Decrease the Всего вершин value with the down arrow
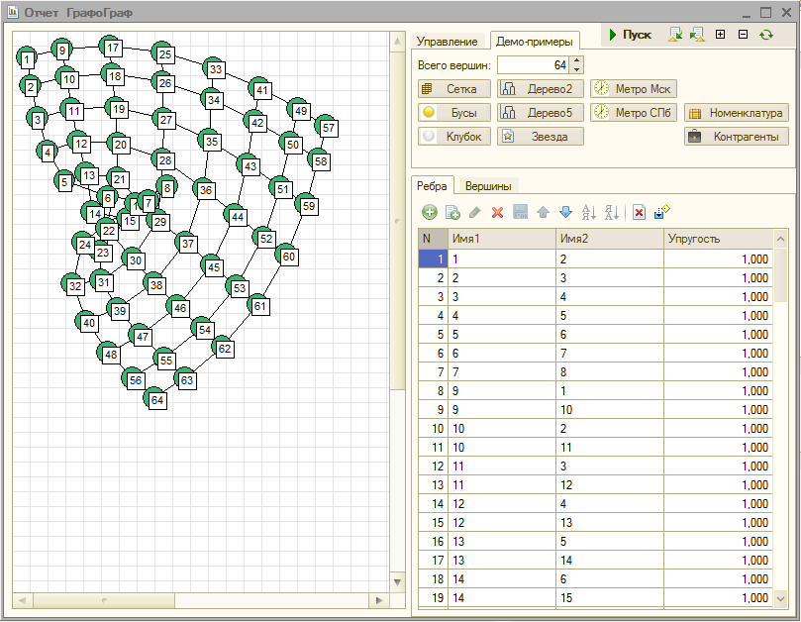The width and height of the screenshot is (801, 622). click(x=577, y=70)
